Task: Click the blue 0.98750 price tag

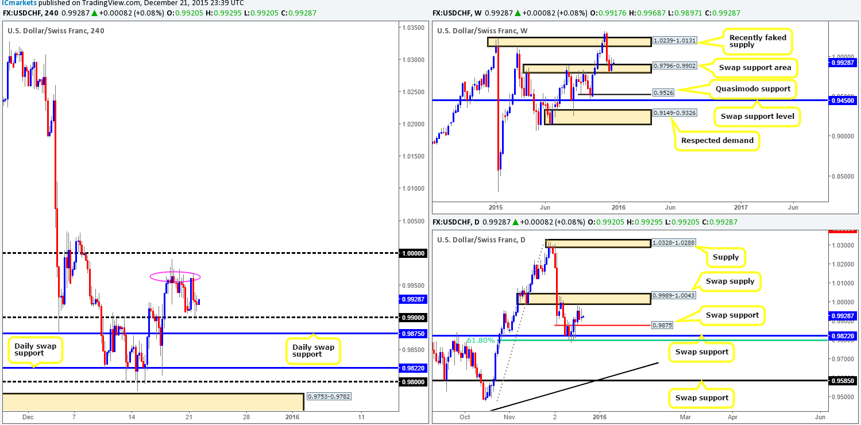Action: (x=413, y=333)
